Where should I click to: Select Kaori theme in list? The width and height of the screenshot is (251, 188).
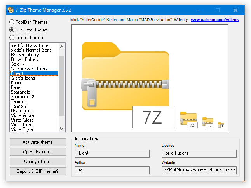pos(34,83)
